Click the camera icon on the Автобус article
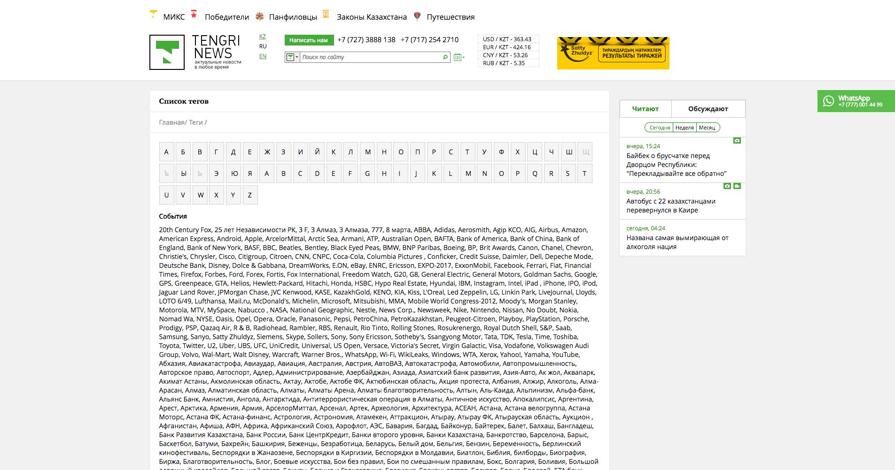Image resolution: width=895 pixels, height=470 pixels. click(x=727, y=186)
